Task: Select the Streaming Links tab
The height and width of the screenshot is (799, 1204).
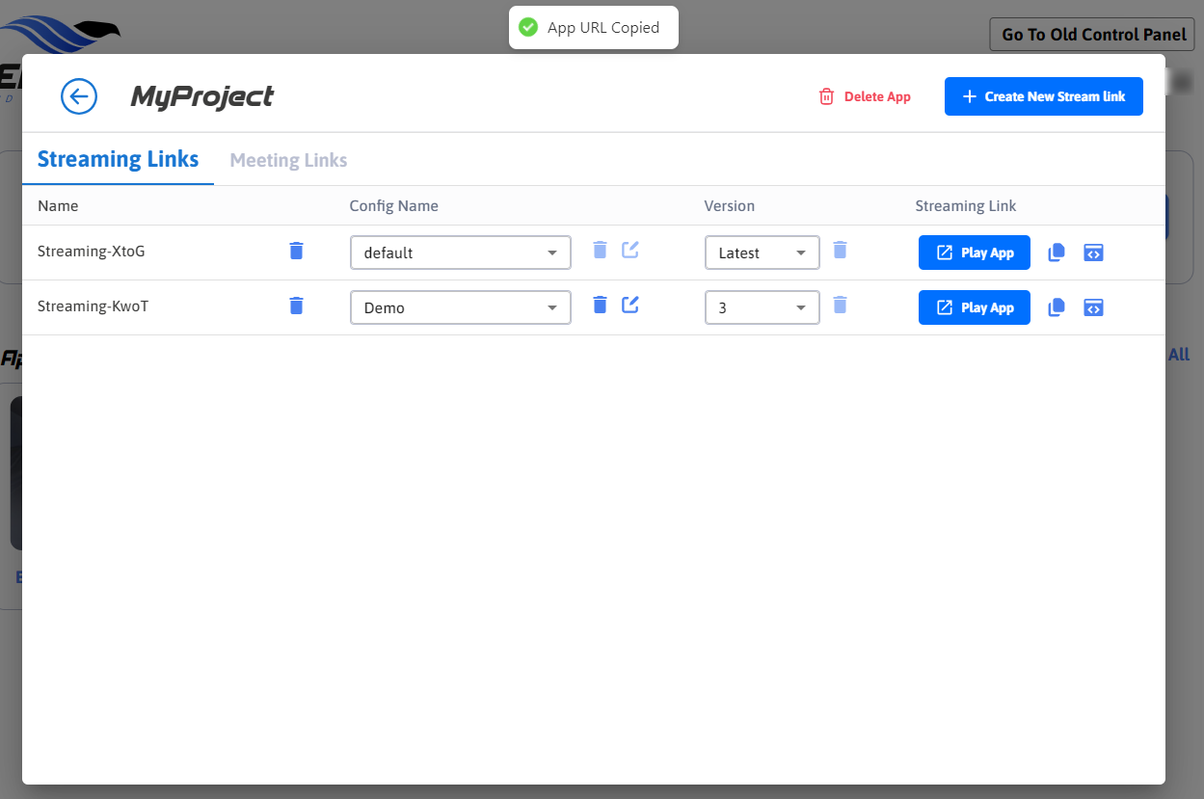Action: tap(118, 159)
